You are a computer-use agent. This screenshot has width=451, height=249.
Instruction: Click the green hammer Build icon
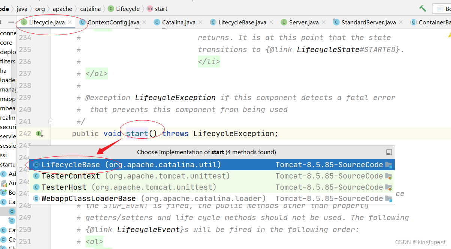423,8
